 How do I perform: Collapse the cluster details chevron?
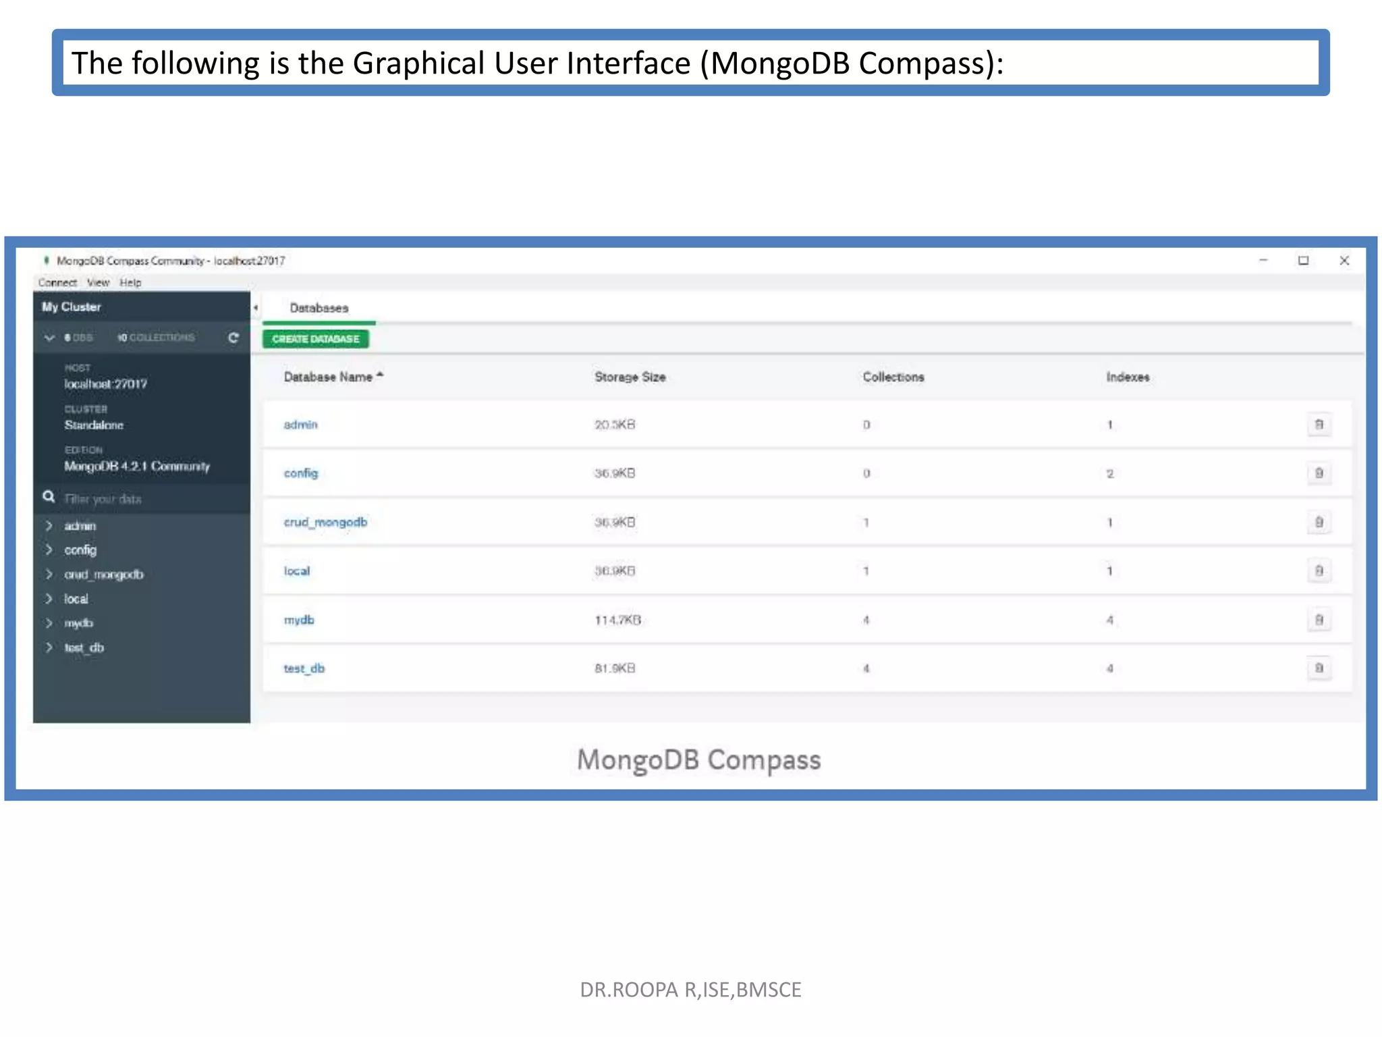[x=49, y=338]
